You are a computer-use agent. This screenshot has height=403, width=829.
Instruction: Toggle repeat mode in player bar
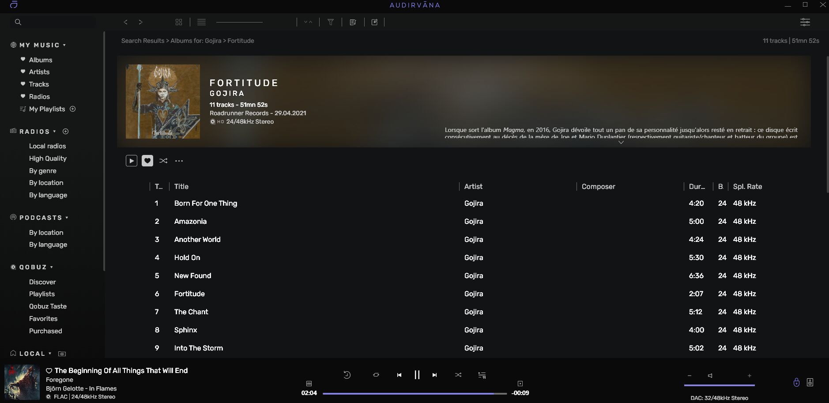(376, 375)
